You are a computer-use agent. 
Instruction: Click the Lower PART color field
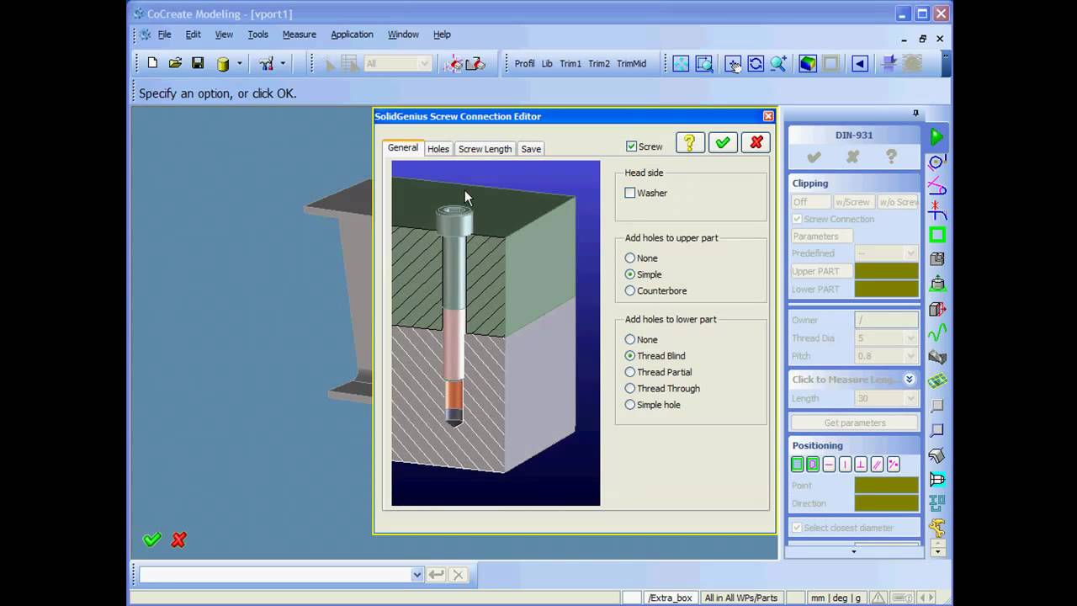tap(887, 289)
